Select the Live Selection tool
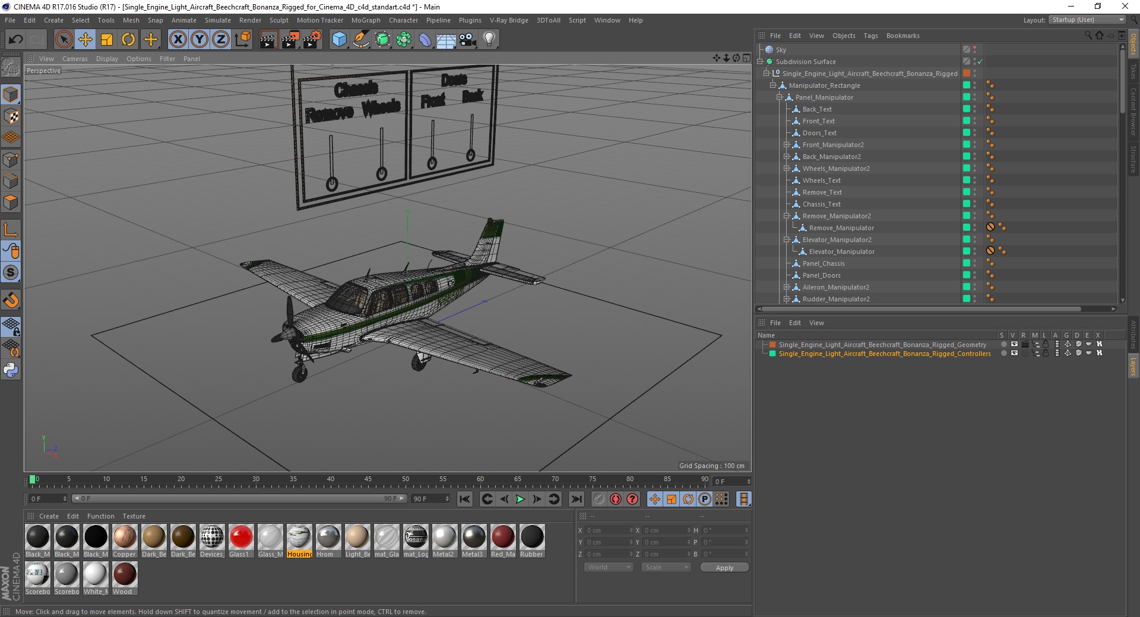Screen dimensions: 1140x617 click(64, 40)
